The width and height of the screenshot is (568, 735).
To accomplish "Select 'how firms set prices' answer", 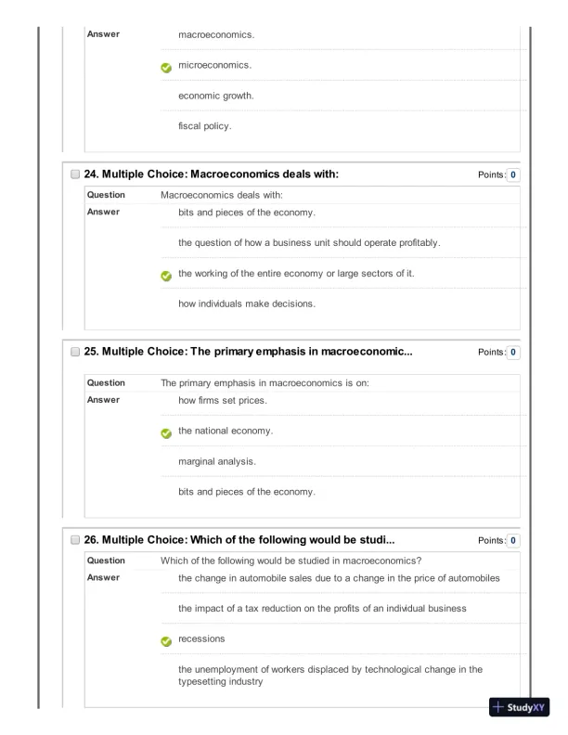I will point(222,401).
